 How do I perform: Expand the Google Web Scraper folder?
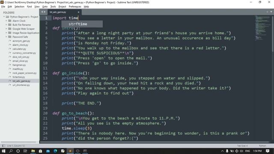click(x=6, y=29)
